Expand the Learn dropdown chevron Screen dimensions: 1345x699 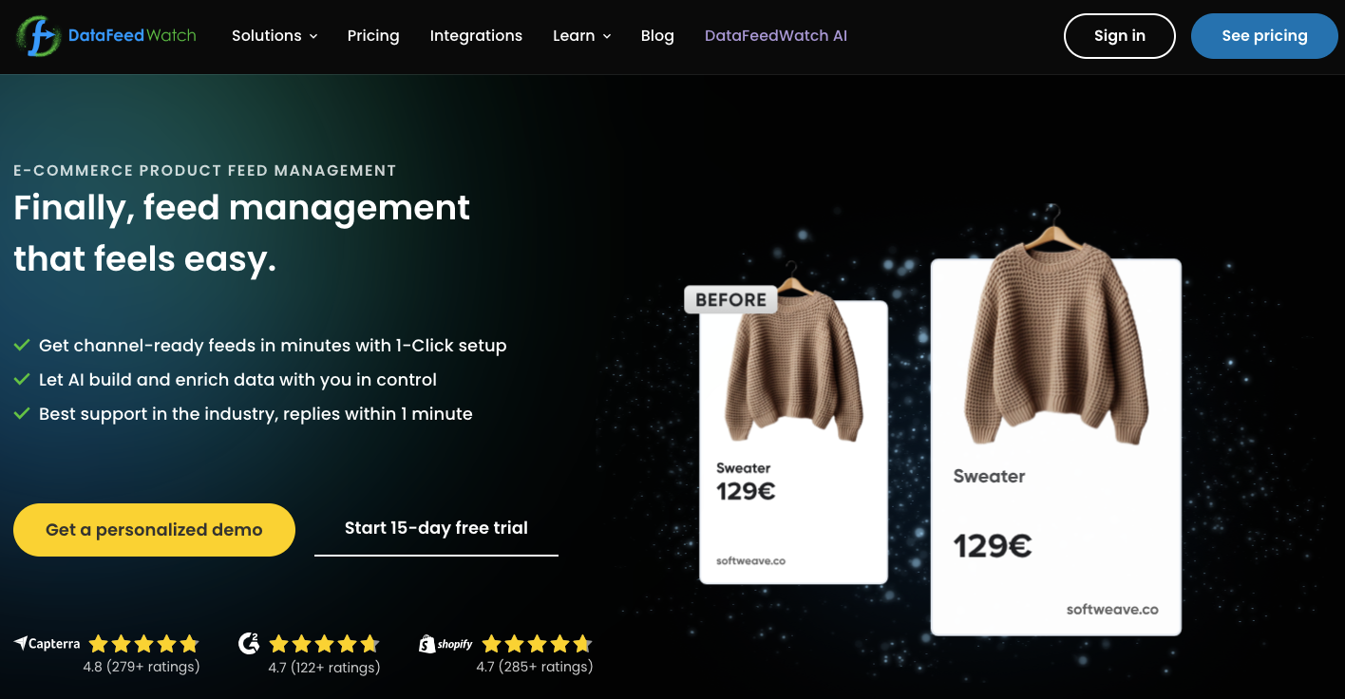pyautogui.click(x=607, y=37)
